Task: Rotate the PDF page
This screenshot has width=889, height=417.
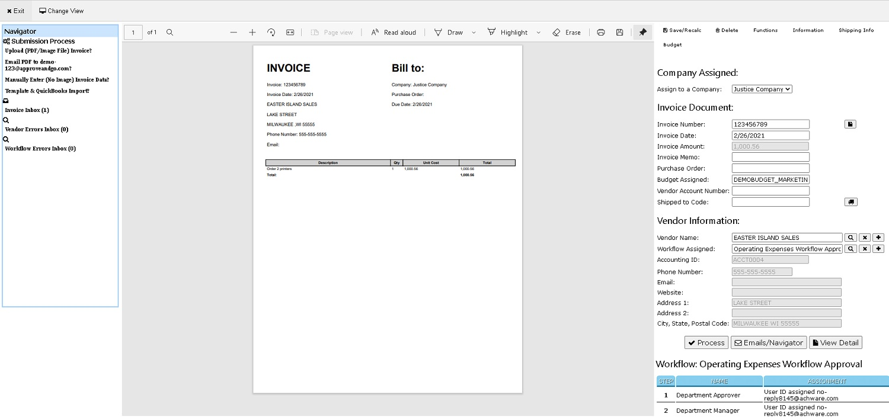Action: pos(271,33)
